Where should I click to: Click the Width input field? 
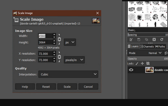tap(45, 36)
